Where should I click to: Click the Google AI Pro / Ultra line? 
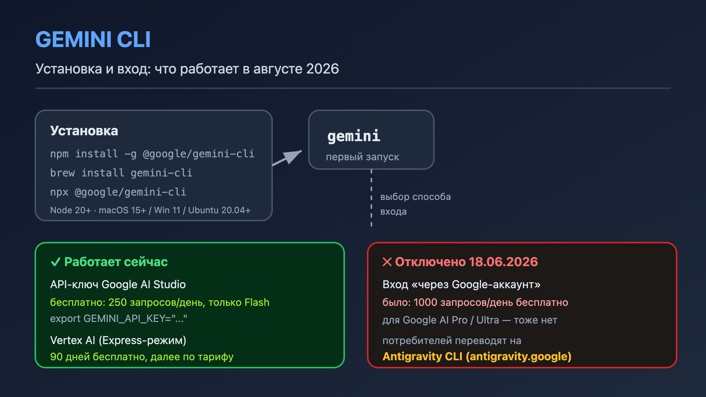click(470, 320)
